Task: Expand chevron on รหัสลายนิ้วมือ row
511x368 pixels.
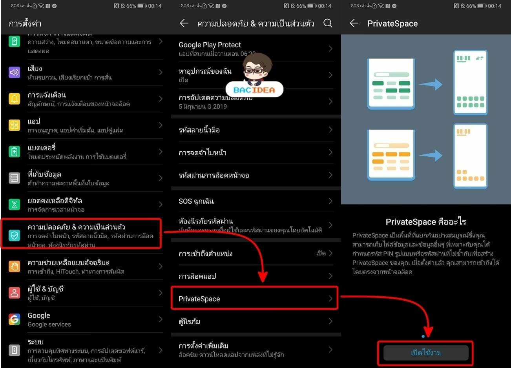Action: click(330, 130)
